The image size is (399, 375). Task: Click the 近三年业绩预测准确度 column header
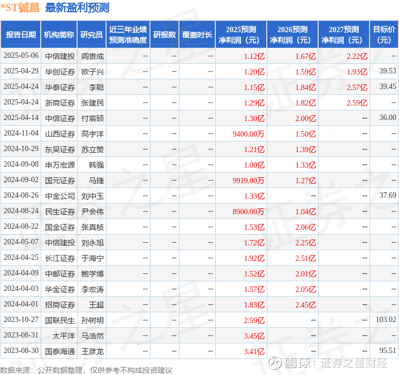pos(128,35)
